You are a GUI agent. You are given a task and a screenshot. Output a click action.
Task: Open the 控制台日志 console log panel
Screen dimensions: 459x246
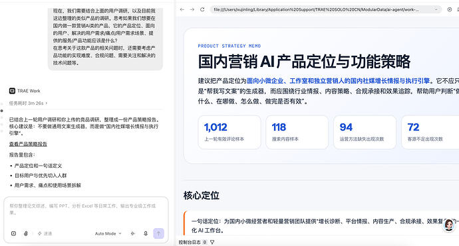pos(190,242)
